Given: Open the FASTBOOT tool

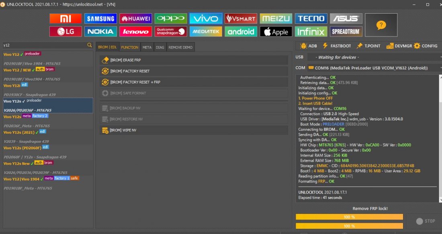Looking at the screenshot, I should click(337, 46).
